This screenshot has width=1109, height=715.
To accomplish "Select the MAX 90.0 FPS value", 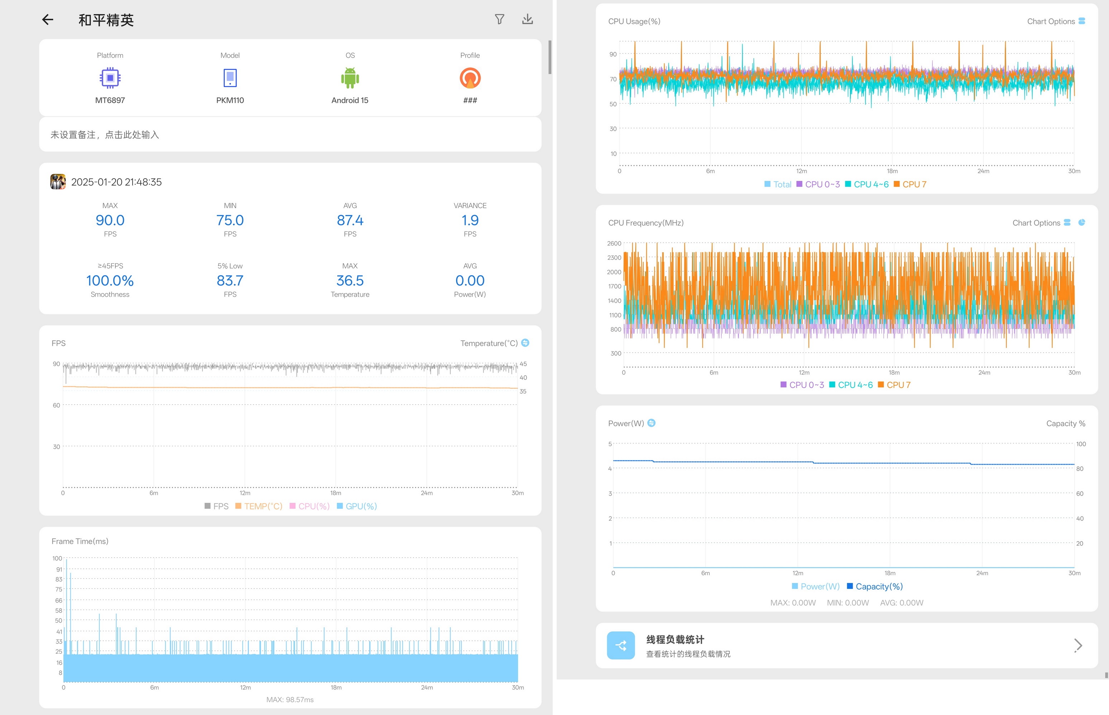I will [110, 220].
